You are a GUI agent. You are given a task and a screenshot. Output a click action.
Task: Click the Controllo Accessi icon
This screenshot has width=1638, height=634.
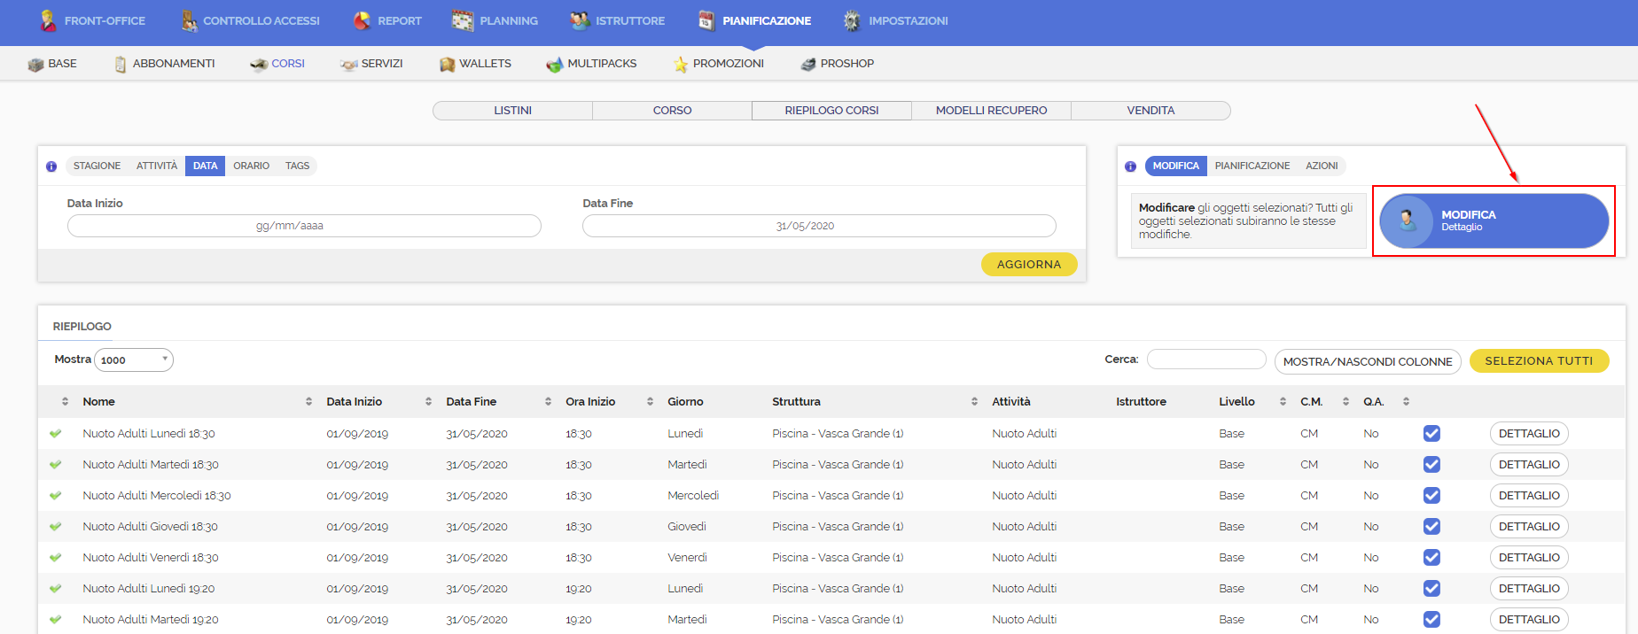click(x=189, y=20)
